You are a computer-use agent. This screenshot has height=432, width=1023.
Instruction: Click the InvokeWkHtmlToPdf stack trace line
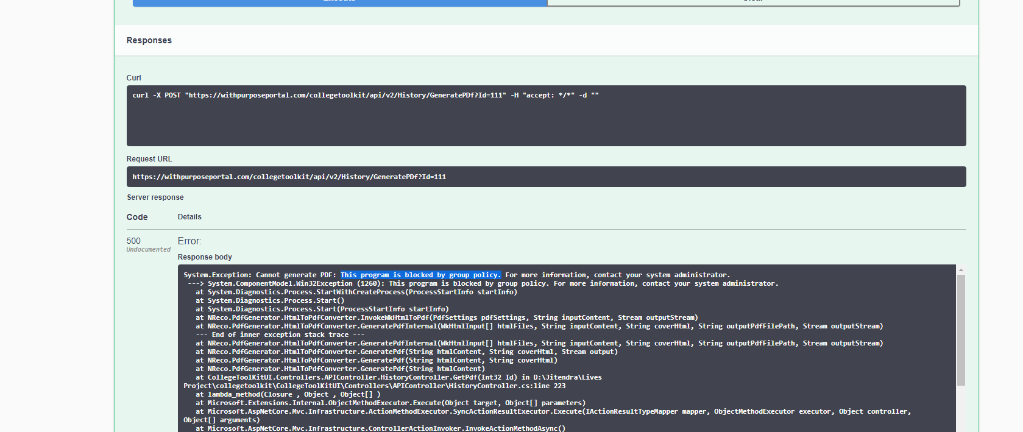447,317
